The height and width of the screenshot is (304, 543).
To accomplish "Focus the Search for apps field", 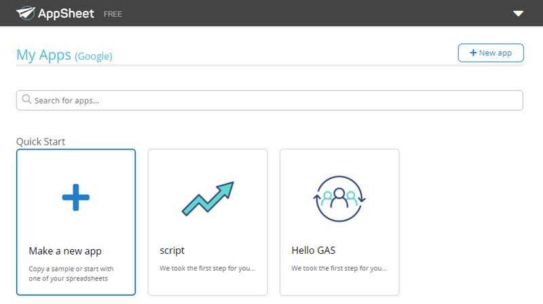I will (x=271, y=100).
